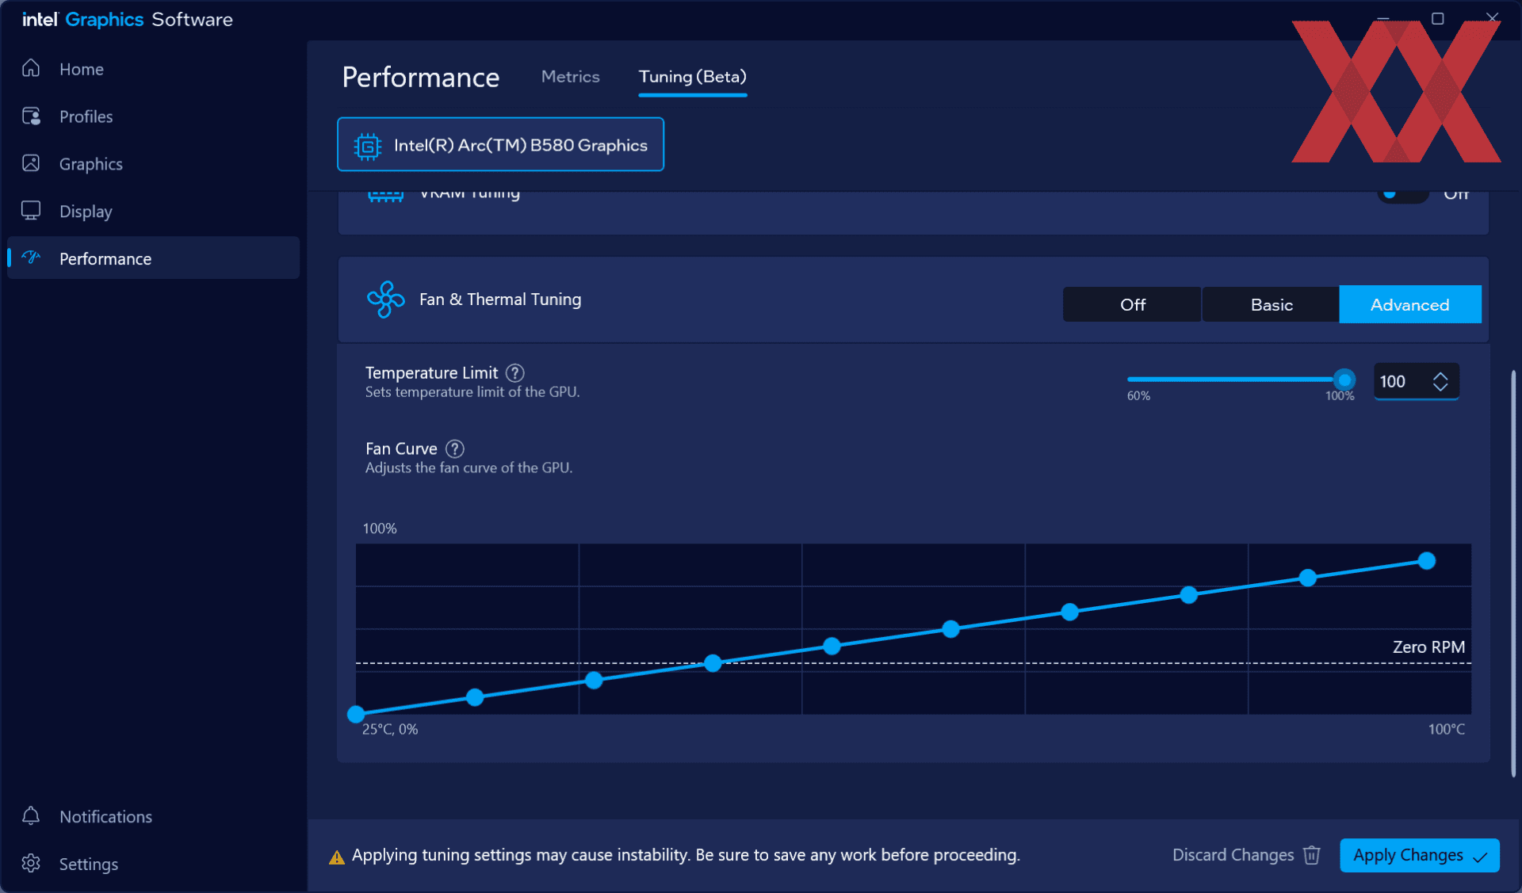Go to the Graphics section icon

click(31, 163)
